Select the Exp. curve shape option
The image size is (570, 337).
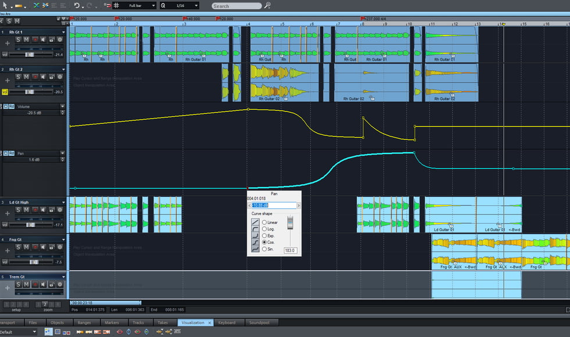click(264, 236)
